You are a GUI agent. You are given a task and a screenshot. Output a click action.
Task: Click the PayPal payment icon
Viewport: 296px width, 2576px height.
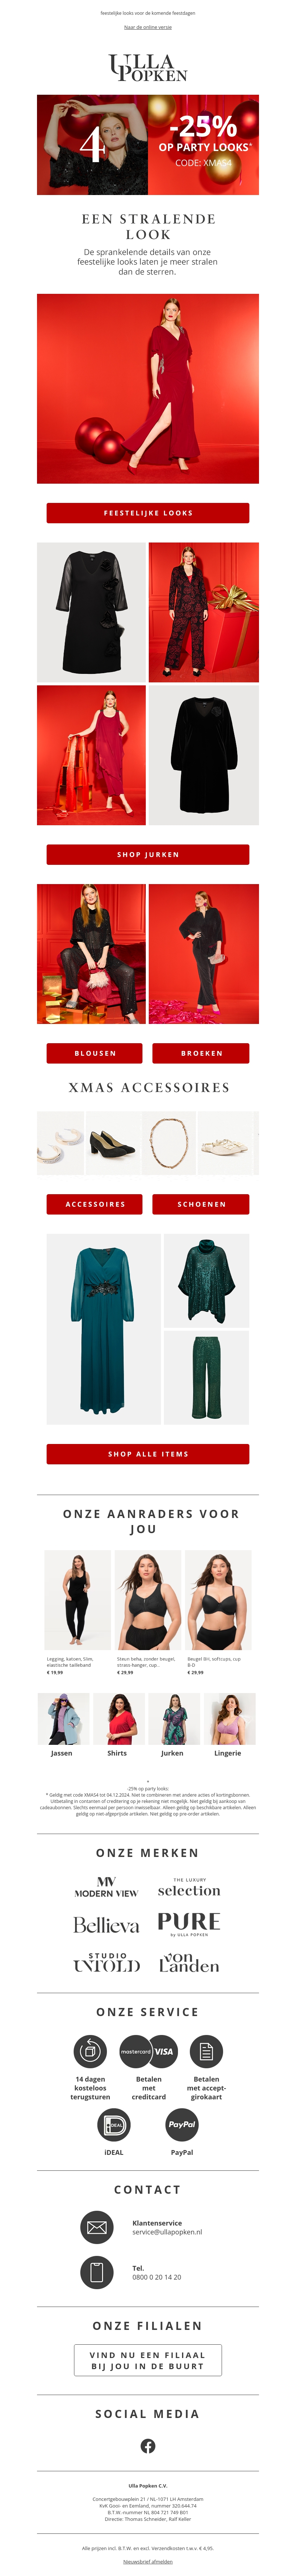[x=182, y=2124]
